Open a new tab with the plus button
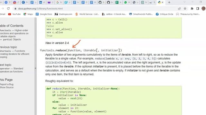206x115 pixels. point(169,2)
